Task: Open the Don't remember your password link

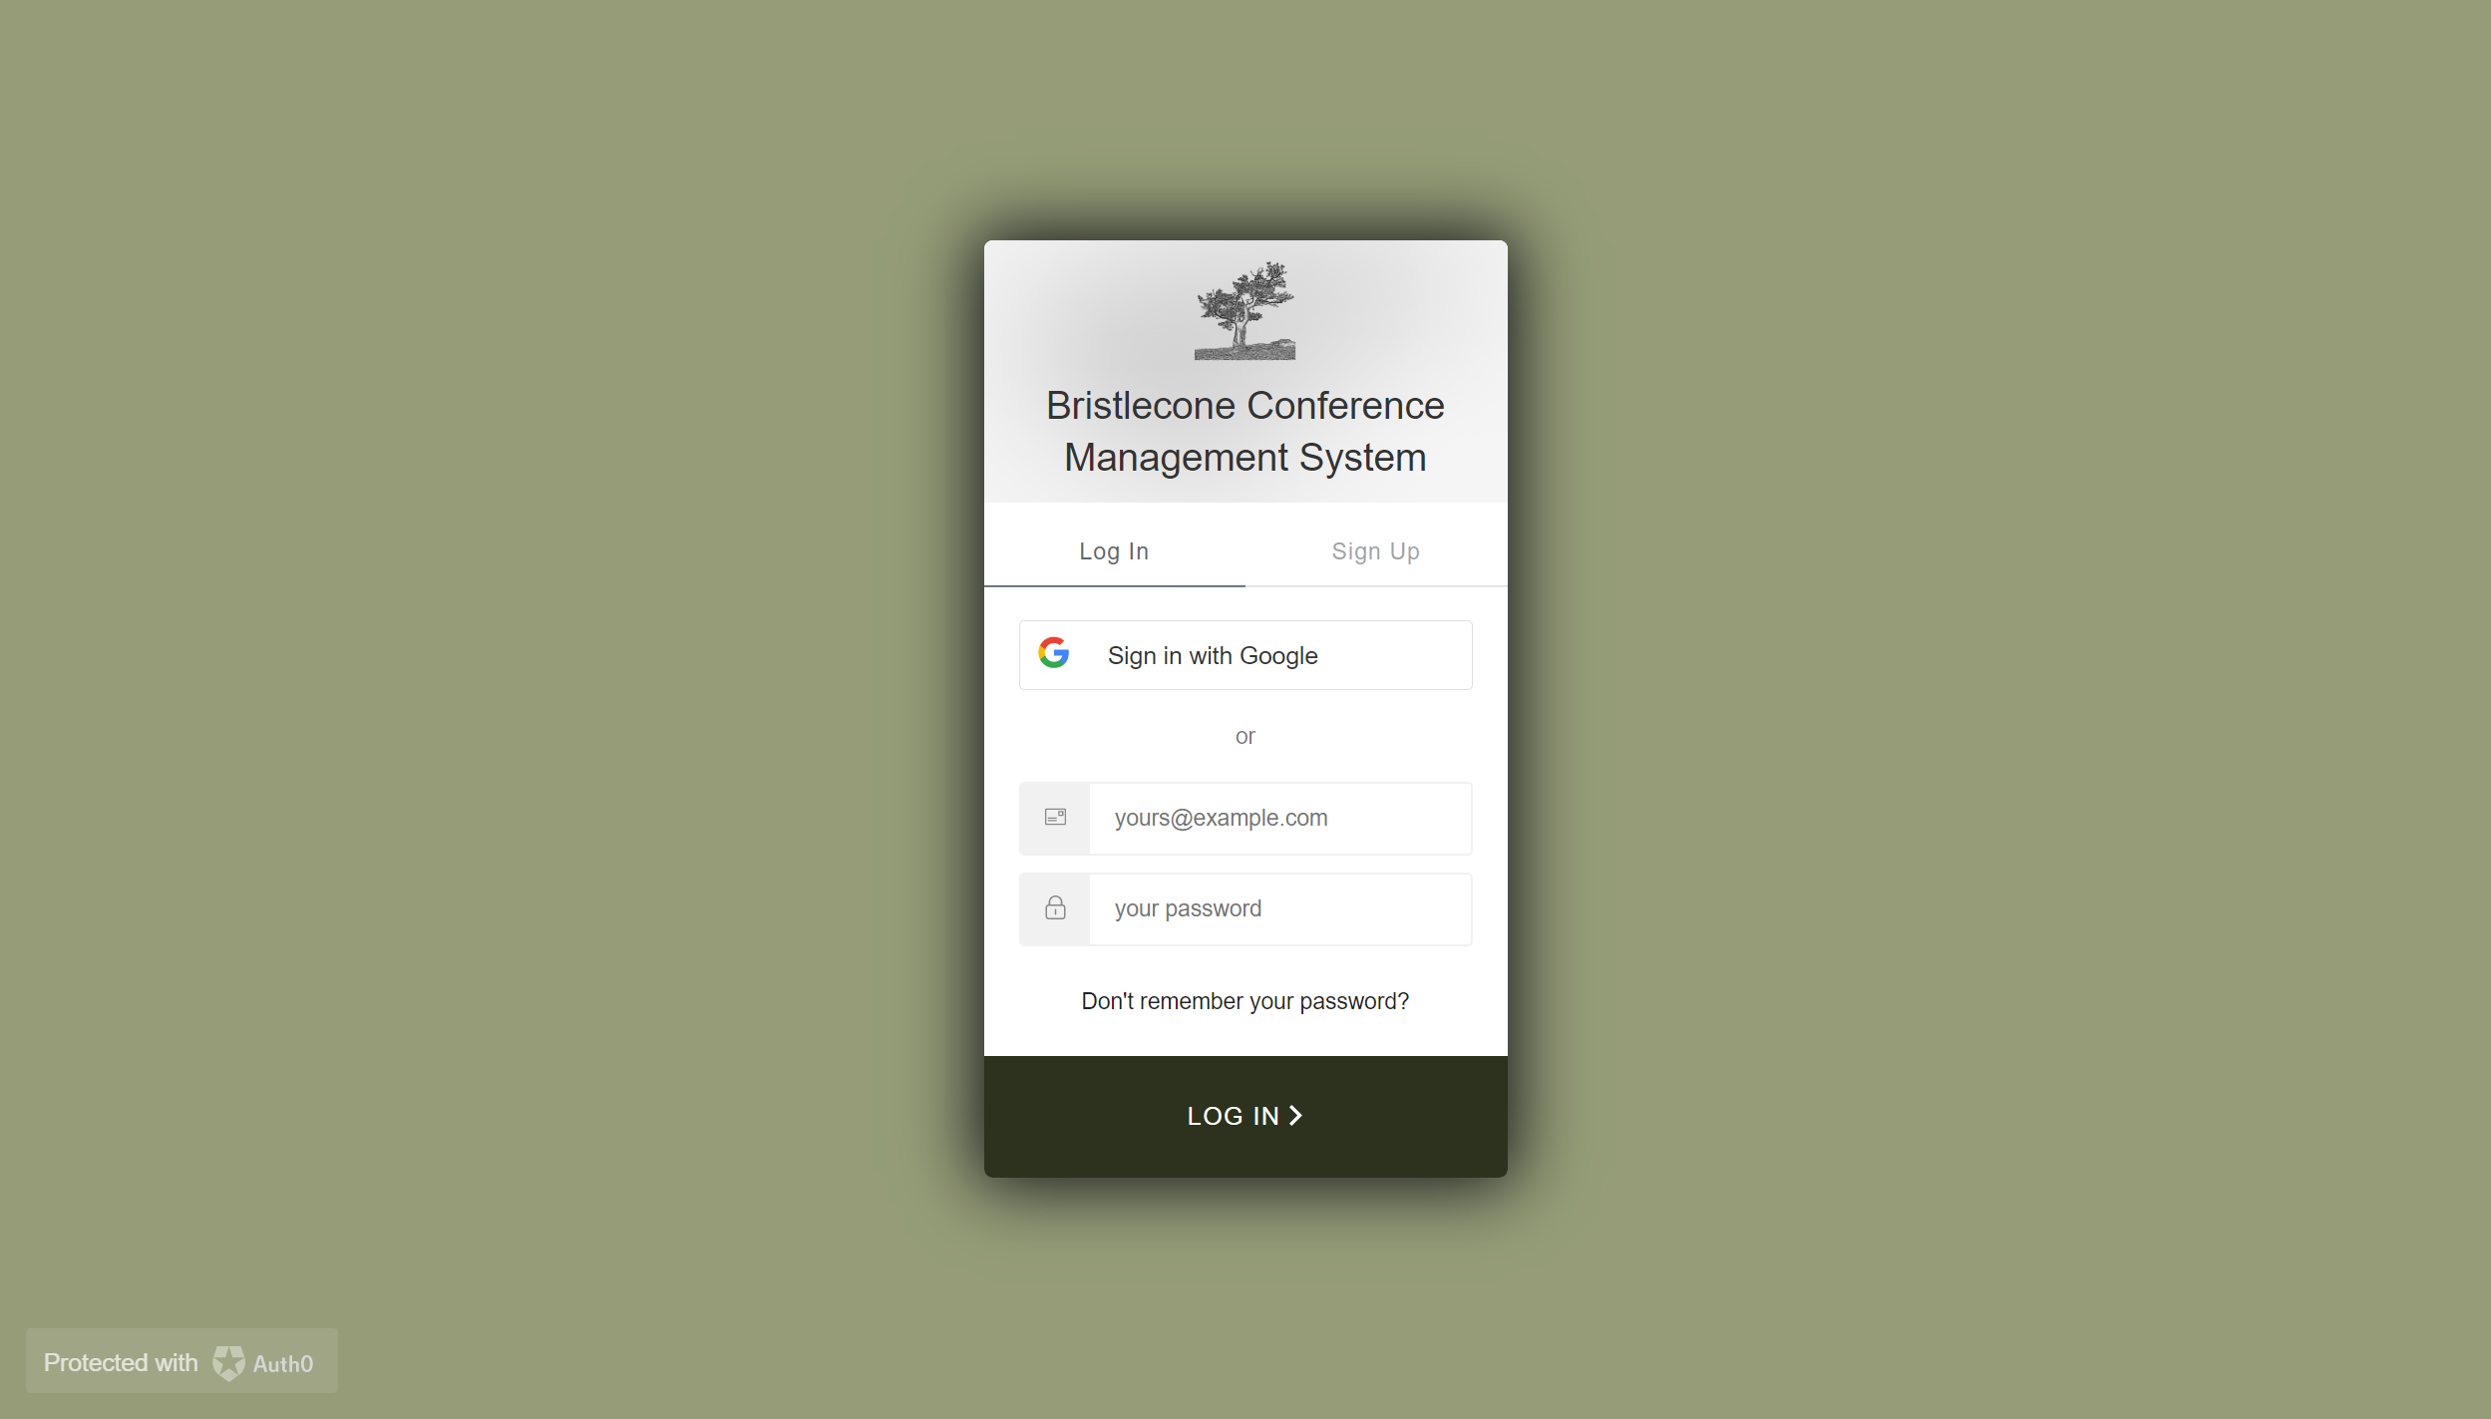Action: pos(1245,1001)
